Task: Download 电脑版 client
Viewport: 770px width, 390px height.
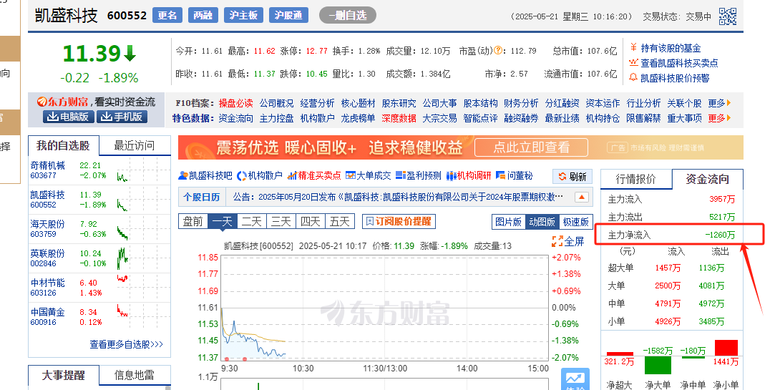Action: pos(68,117)
